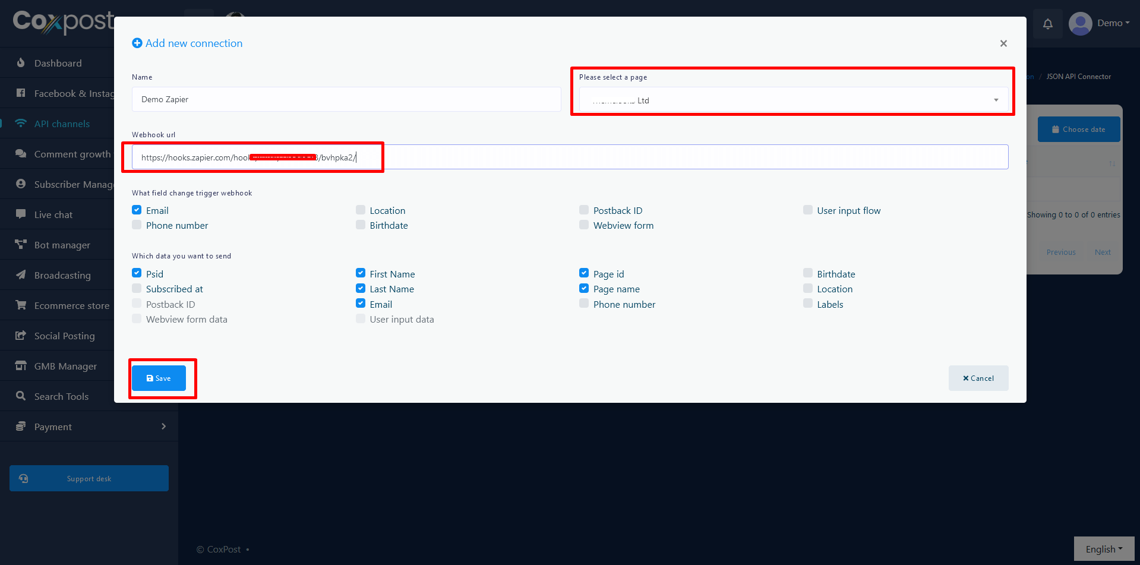Enable the Phone number trigger checkbox
The height and width of the screenshot is (565, 1140).
pos(137,225)
